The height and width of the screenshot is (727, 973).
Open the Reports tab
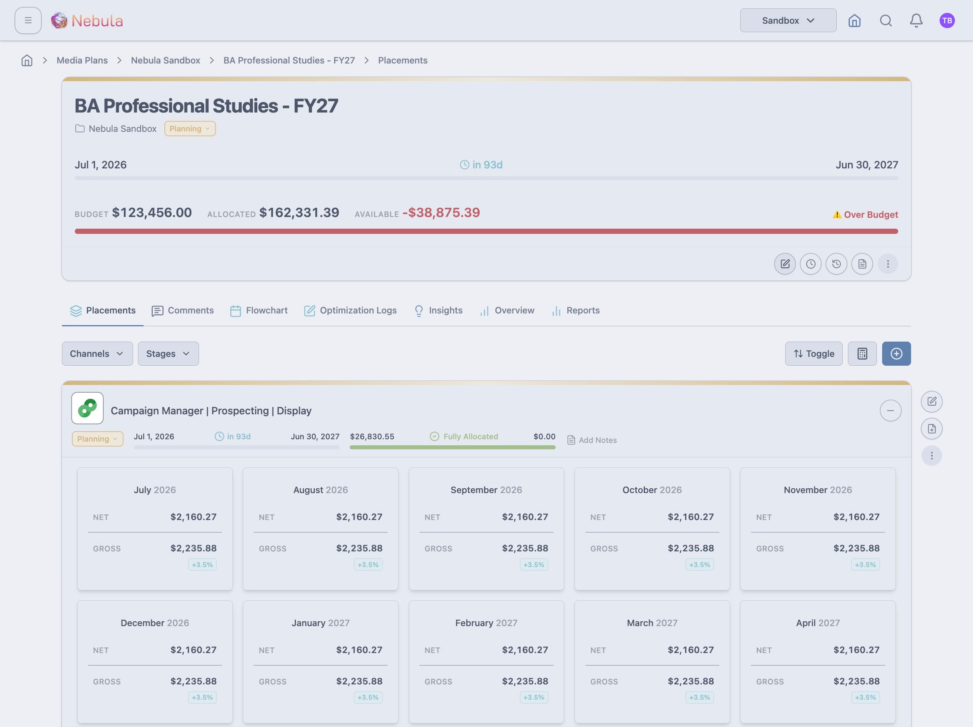[575, 311]
